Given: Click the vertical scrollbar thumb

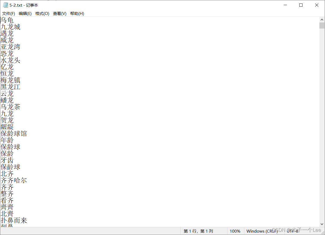Looking at the screenshot, I should point(322,26).
